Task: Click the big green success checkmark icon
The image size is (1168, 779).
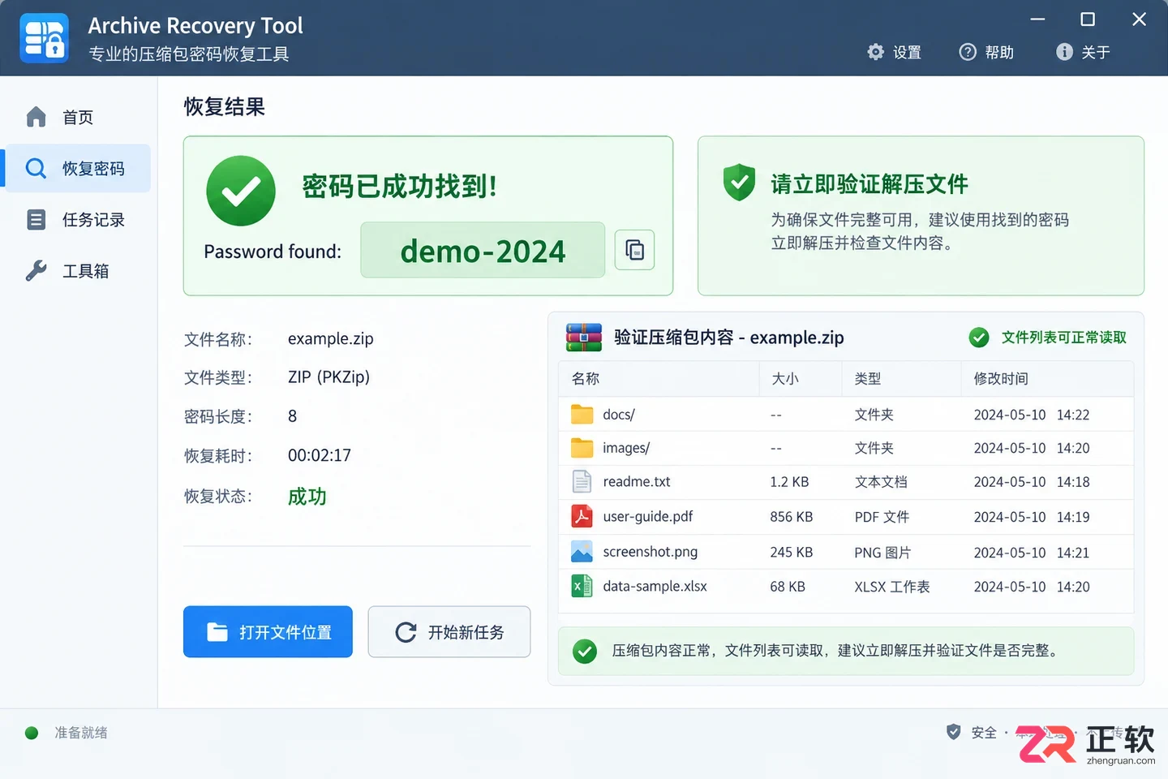Action: (241, 191)
